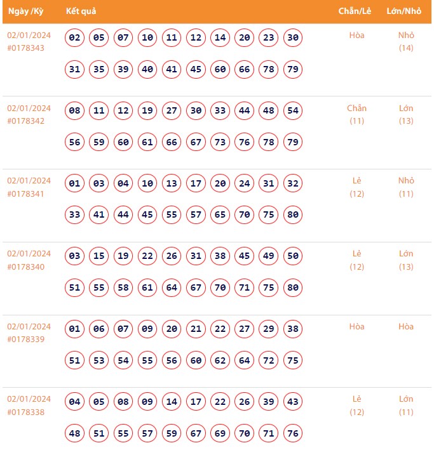This screenshot has height=455, width=434.
Task: Open draw #0178338 entry
Action: pyautogui.click(x=26, y=412)
